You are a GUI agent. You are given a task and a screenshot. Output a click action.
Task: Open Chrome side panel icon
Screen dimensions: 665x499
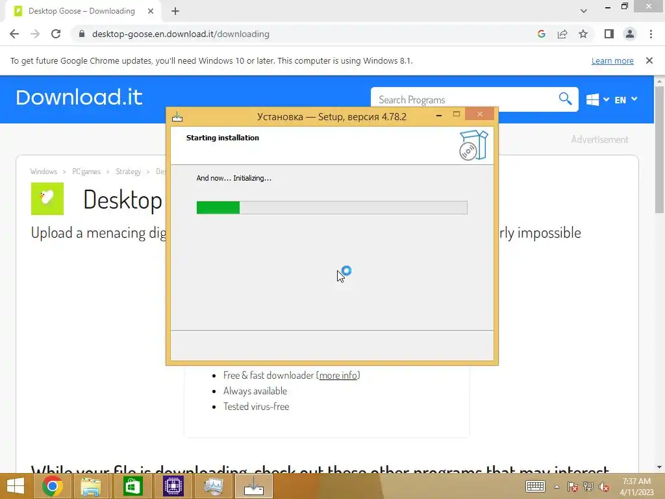pyautogui.click(x=609, y=34)
